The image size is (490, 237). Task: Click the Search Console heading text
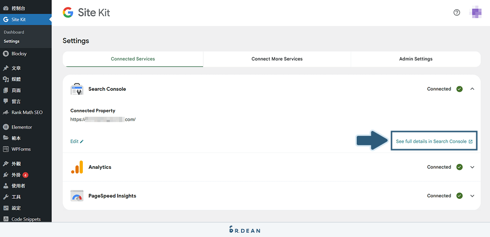pos(107,89)
